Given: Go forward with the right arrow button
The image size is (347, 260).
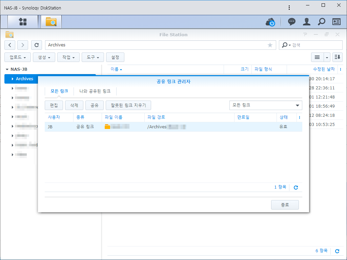Looking at the screenshot, I should (x=23, y=45).
